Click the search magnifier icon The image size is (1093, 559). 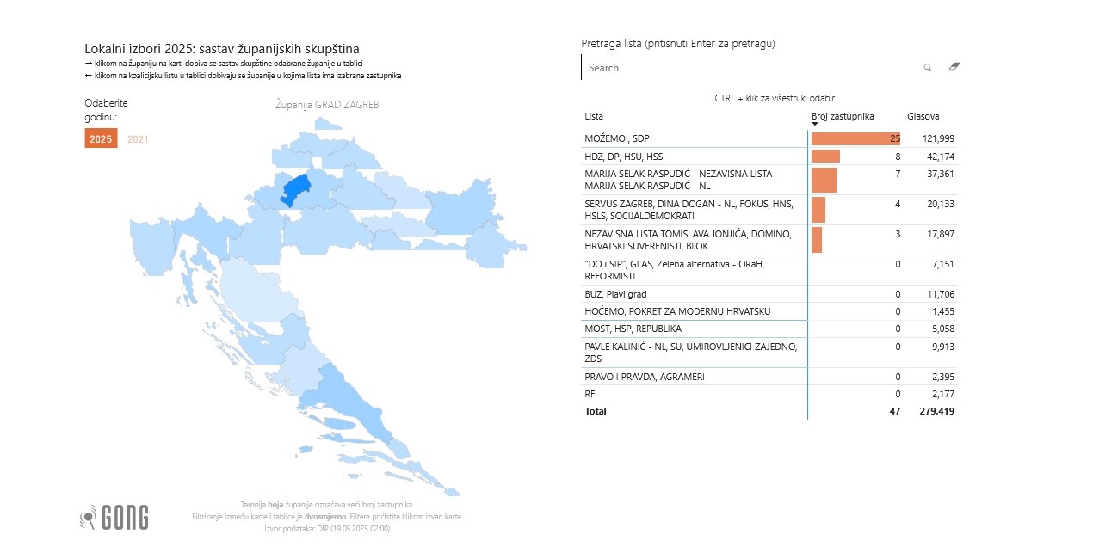tap(927, 67)
